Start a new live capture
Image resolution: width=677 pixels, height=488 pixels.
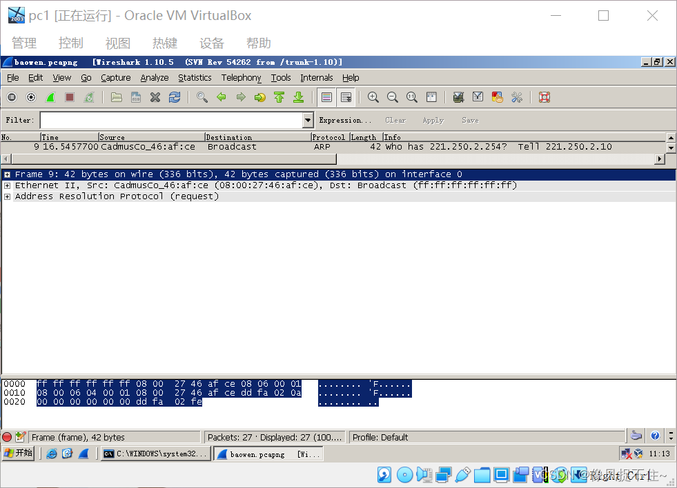click(x=50, y=97)
